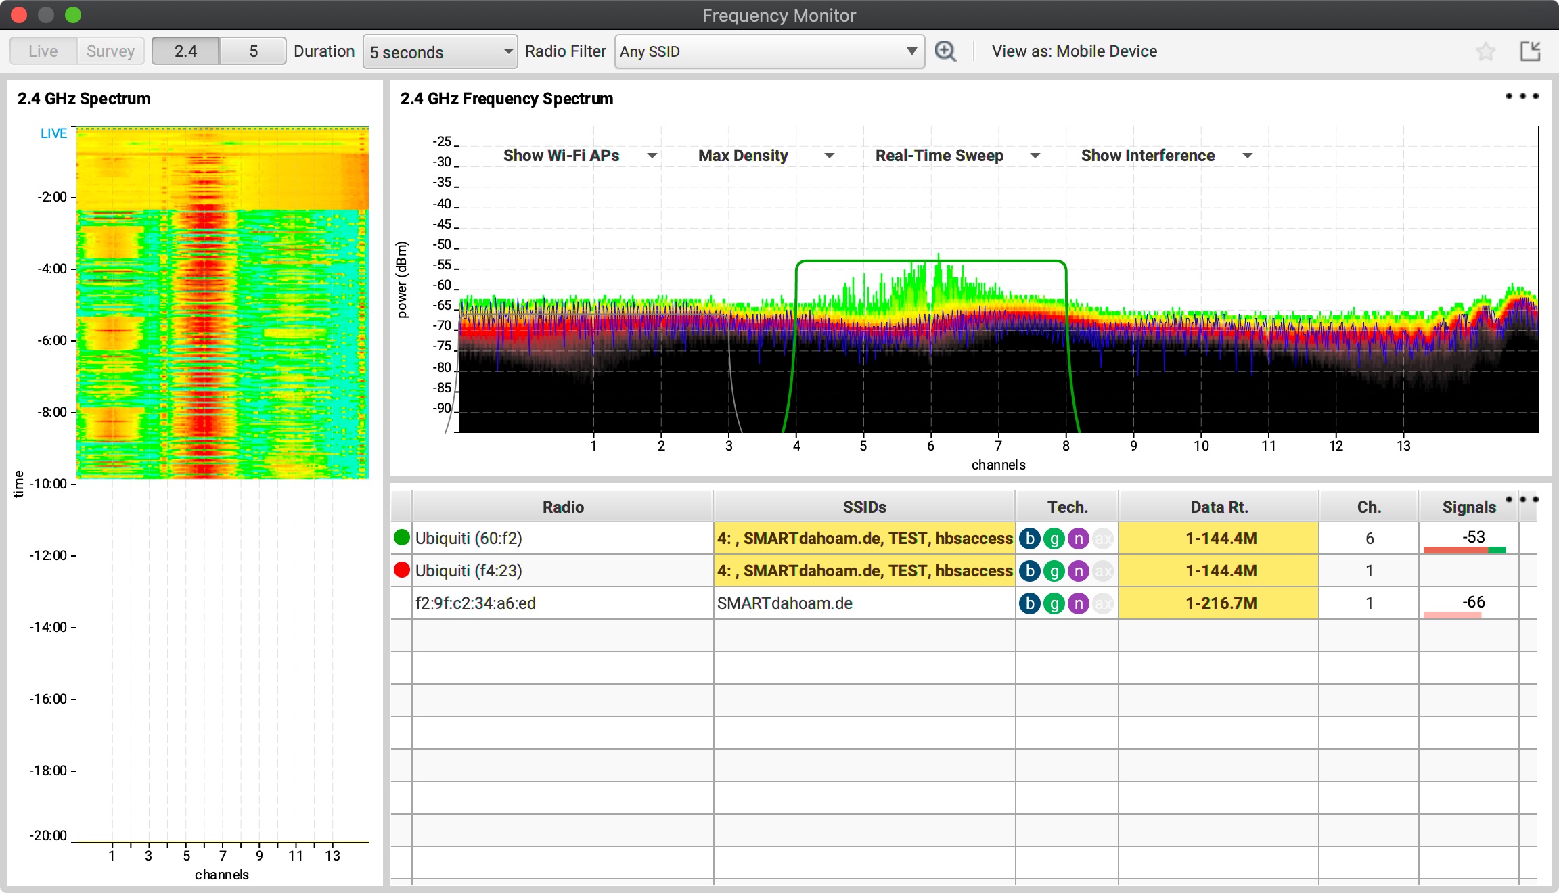Click 'View as: Mobile Device' to change view
Image resolution: width=1559 pixels, height=893 pixels.
tap(1074, 51)
